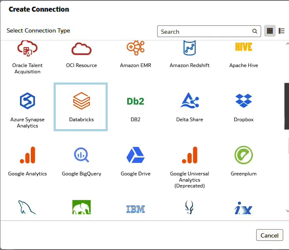289x250 pixels.
Task: Select the Oracle Talent Acquisition connection icon
Action: 27,48
